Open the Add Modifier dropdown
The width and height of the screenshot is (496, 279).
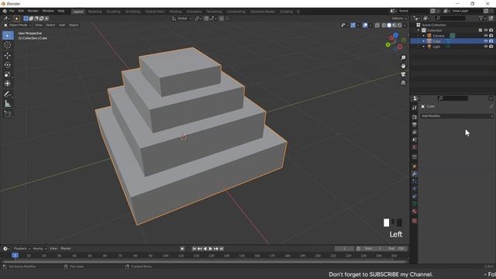(456, 116)
